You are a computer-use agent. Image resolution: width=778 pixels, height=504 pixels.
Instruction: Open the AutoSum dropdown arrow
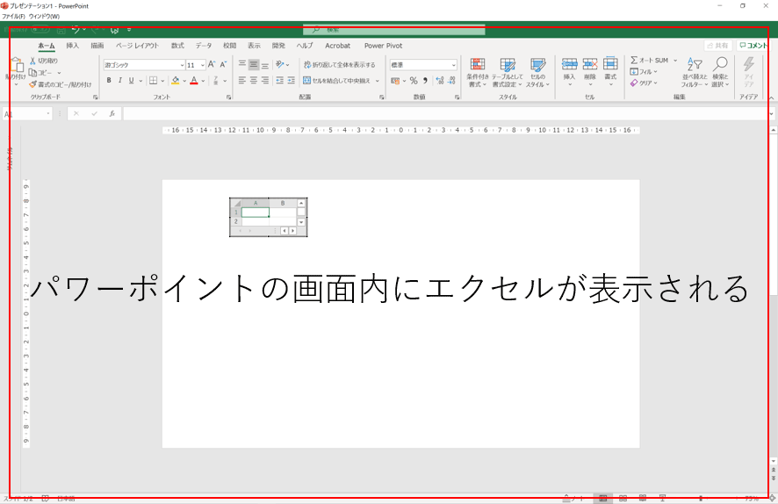click(x=674, y=61)
